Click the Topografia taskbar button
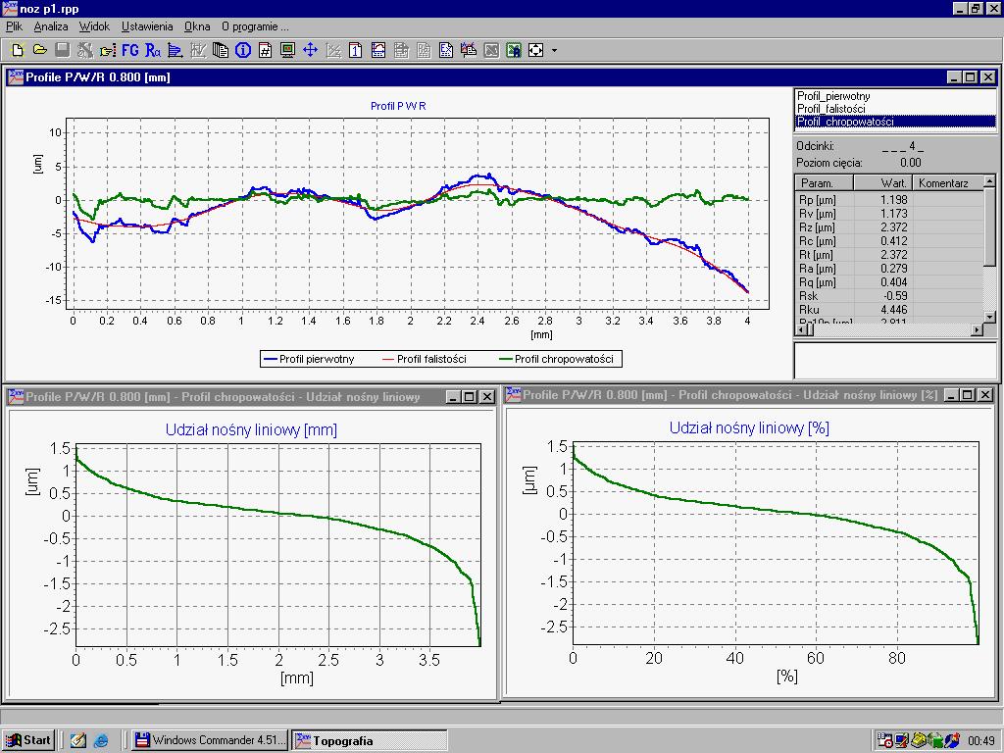The image size is (1004, 753). coord(370,740)
